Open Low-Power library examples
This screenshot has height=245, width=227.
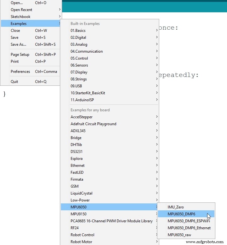[x=110, y=200]
